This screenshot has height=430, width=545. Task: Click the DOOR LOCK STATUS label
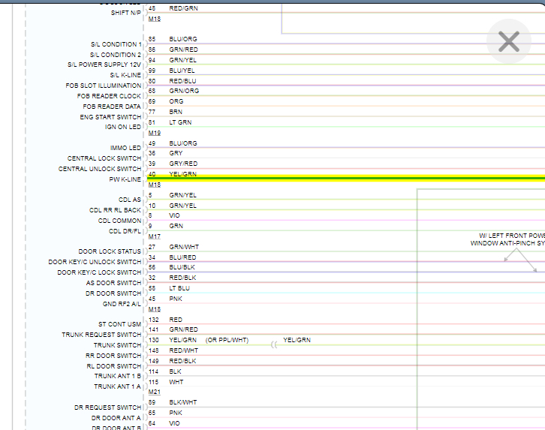tap(110, 251)
